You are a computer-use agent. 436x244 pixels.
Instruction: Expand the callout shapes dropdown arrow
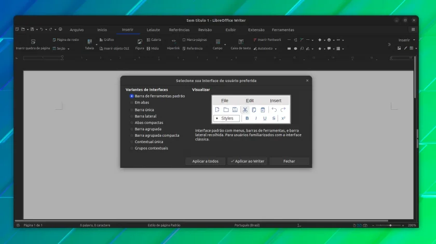334,49
